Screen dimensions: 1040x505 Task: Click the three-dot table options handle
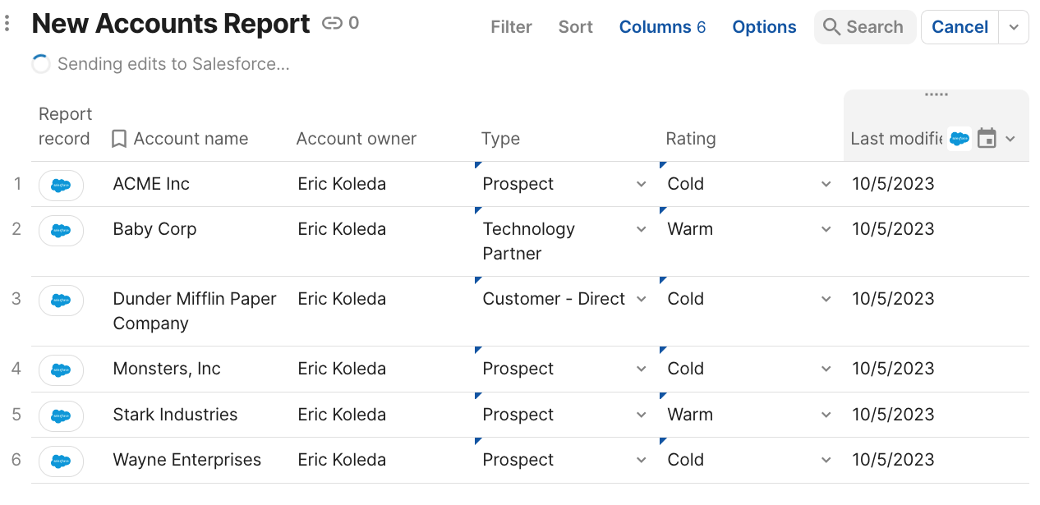click(x=7, y=24)
